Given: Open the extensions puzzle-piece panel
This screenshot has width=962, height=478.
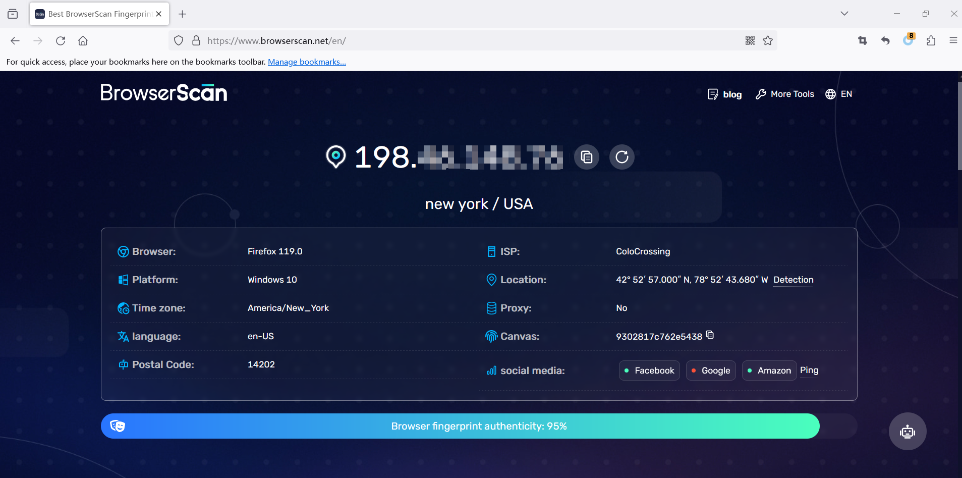Looking at the screenshot, I should 931,40.
